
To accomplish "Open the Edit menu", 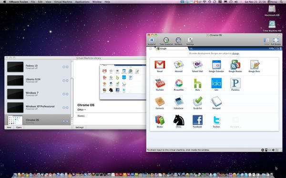I will coord(41,2).
